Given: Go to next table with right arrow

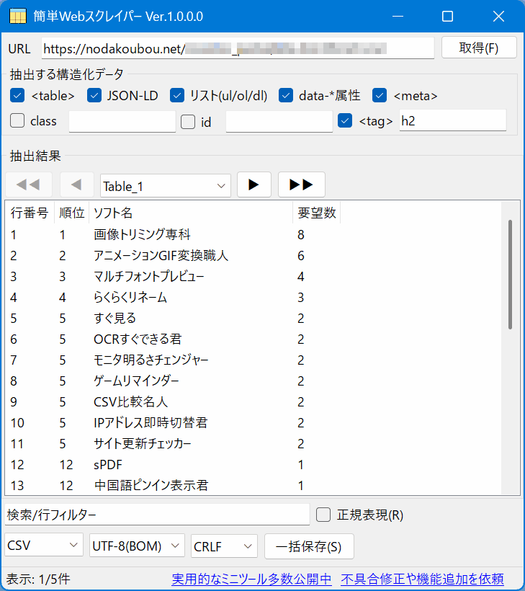Looking at the screenshot, I should tap(253, 185).
